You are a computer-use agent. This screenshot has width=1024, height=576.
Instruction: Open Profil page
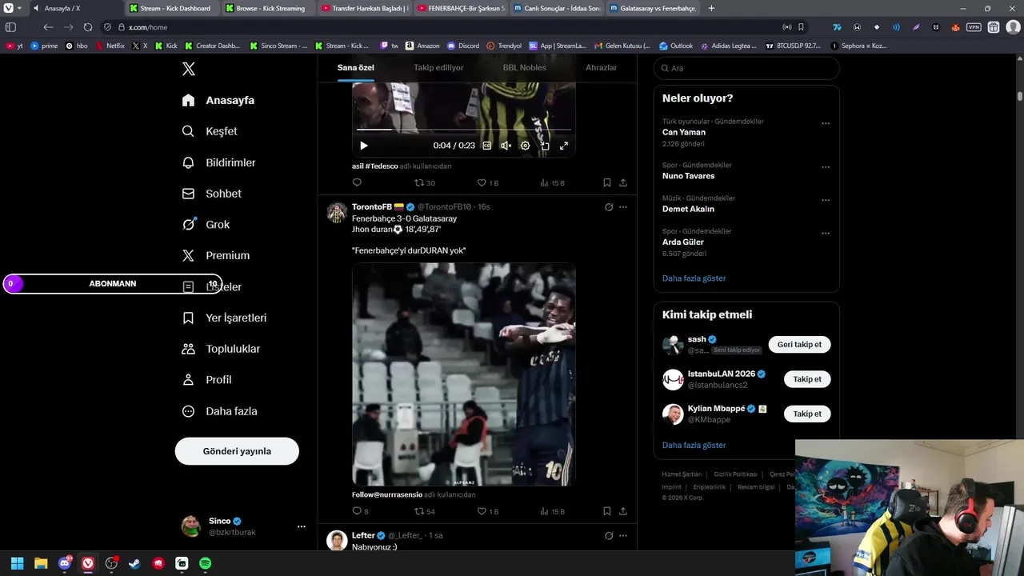[x=206, y=380]
